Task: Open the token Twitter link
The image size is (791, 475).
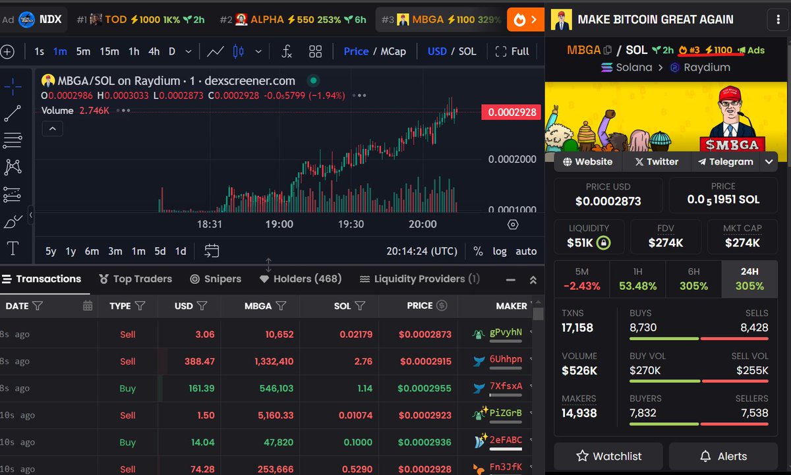Action: point(657,161)
